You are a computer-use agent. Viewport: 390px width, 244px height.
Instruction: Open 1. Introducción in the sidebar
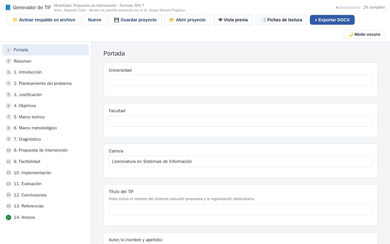45,72
